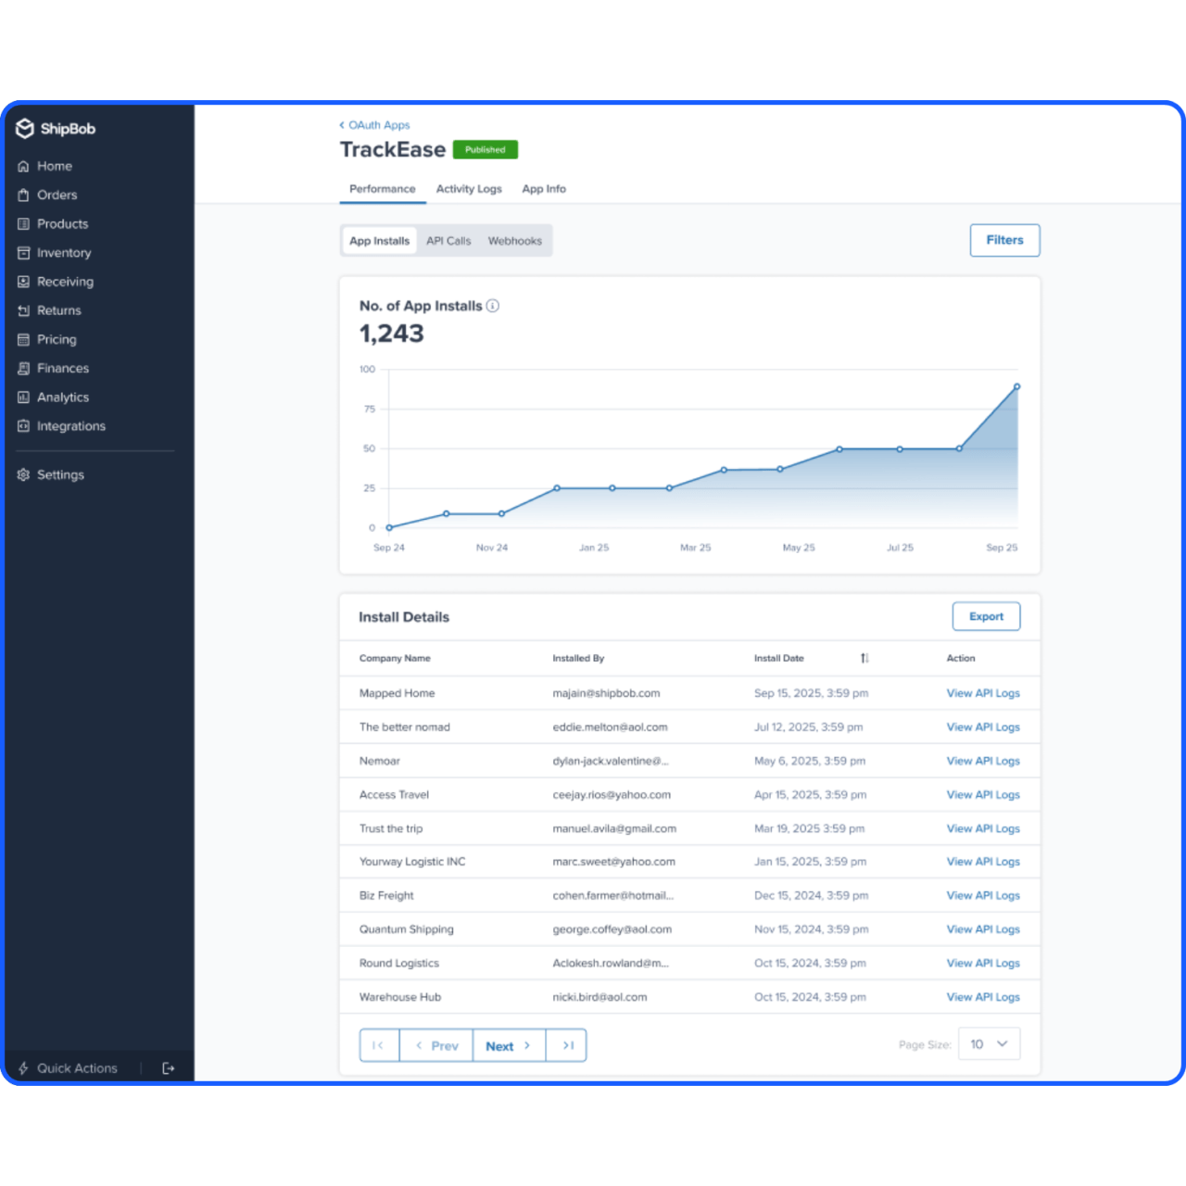Click the Inventory box icon
Viewport: 1186px width, 1186px height.
pyautogui.click(x=24, y=253)
